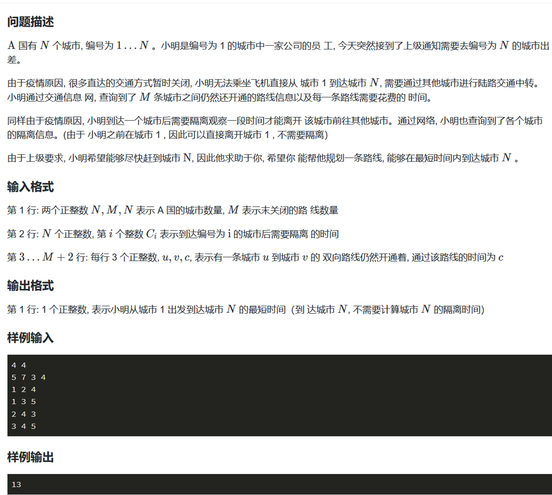Image resolution: width=552 pixels, height=495 pixels.
Task: Click the "5 7 3 4" line in sample input
Action: pyautogui.click(x=28, y=377)
